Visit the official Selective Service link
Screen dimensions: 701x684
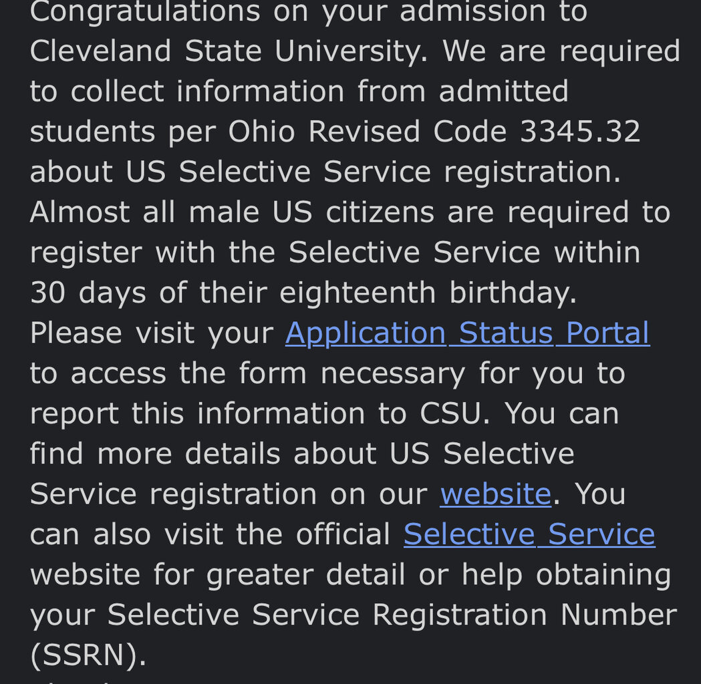tap(529, 534)
